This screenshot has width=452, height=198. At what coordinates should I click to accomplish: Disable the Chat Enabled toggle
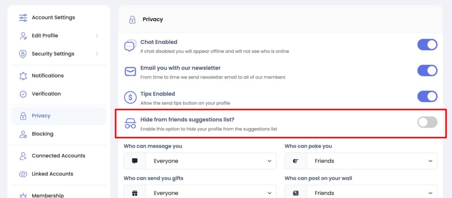click(x=427, y=45)
